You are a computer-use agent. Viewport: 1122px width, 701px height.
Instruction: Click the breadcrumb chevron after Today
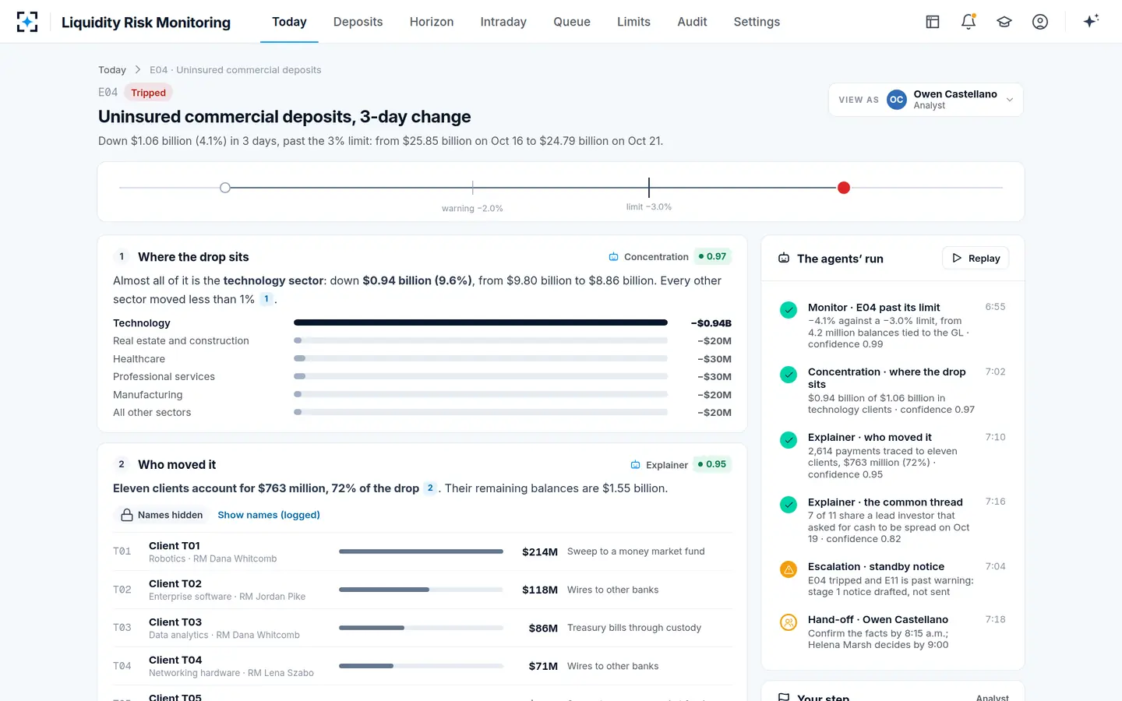(138, 69)
